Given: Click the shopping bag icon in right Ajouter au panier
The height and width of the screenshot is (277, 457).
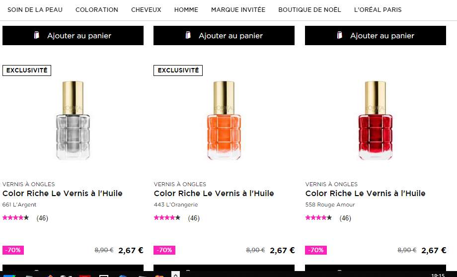Looking at the screenshot, I should click(340, 35).
